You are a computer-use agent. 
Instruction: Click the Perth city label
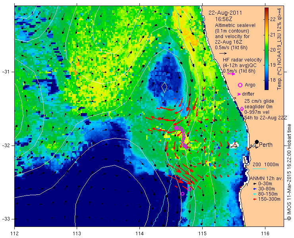pyautogui.click(x=265, y=145)
